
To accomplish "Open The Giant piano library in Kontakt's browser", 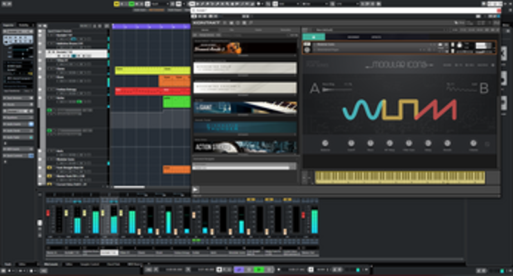I will coord(245,108).
